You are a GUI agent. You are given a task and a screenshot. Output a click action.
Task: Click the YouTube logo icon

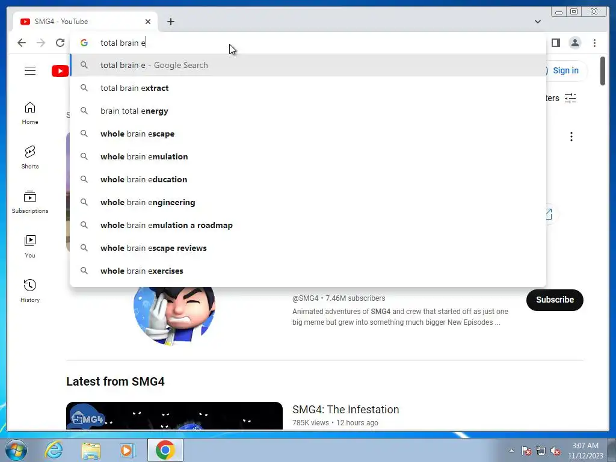(60, 71)
